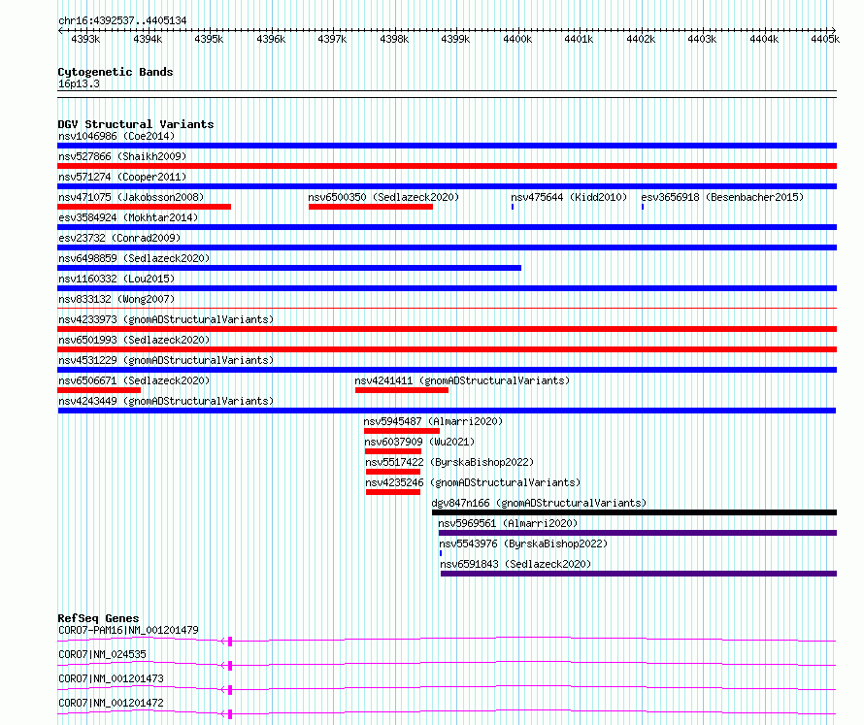This screenshot has width=864, height=725.
Task: Open esv3656918 (Besenbacher2015) variant label
Action: (x=722, y=197)
